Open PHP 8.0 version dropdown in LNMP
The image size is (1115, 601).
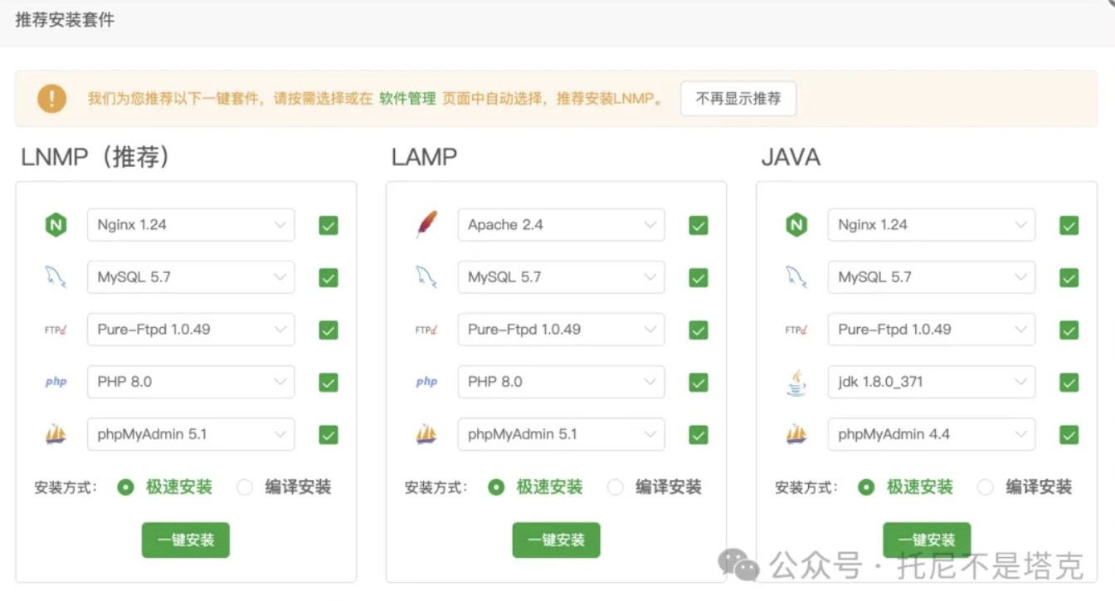(x=191, y=382)
